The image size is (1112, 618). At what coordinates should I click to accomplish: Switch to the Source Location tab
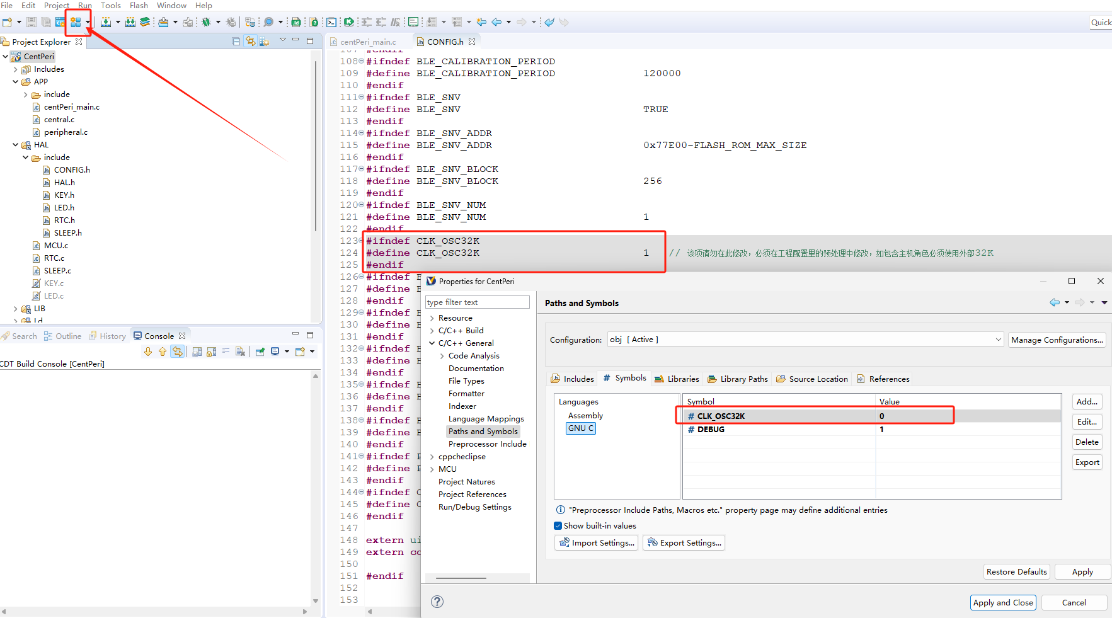811,379
